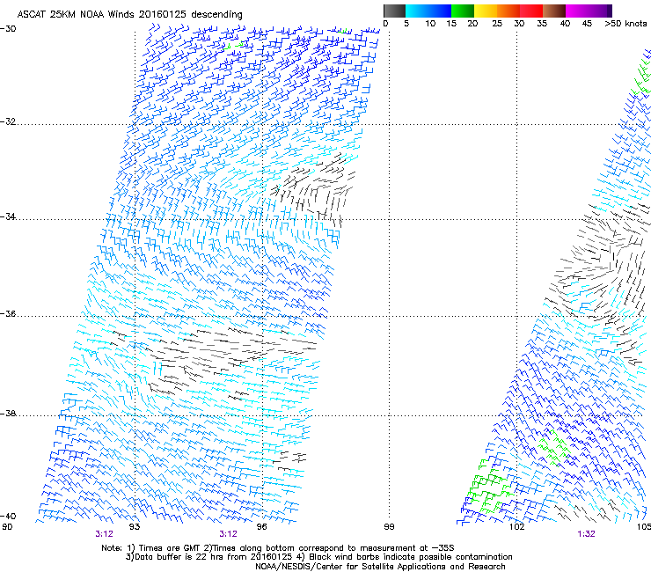Click longitude label '96'

pyautogui.click(x=261, y=527)
